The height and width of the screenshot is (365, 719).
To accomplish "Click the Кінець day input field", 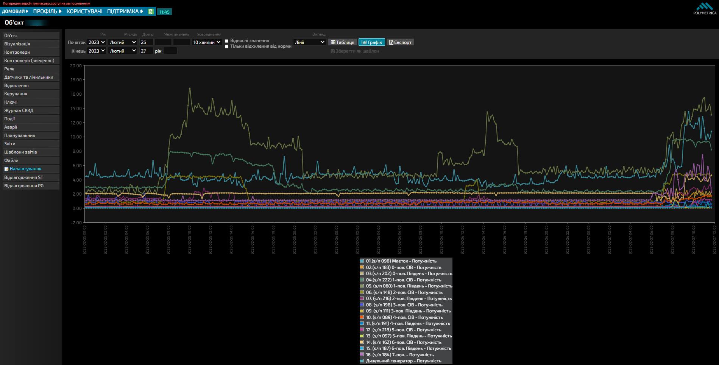I will 146,51.
